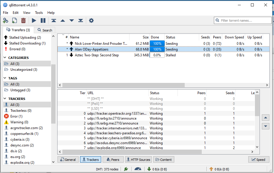Click the Filter torrent names search field
This screenshot has width=274, height=173.
click(242, 21)
